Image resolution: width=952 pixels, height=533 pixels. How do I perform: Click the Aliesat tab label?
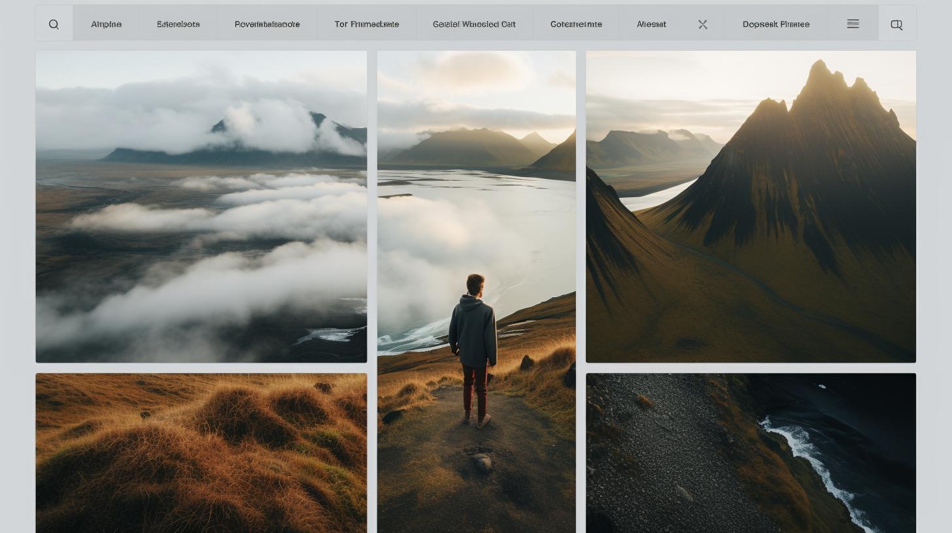651,24
